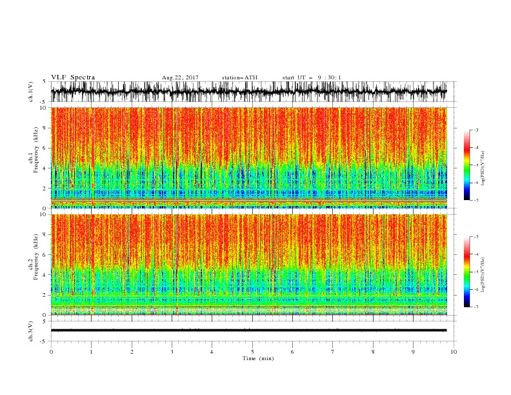The height and width of the screenshot is (395, 511).
Task: Click the "10" frequency tick of ch.2 spectrogram
Action: click(44, 214)
